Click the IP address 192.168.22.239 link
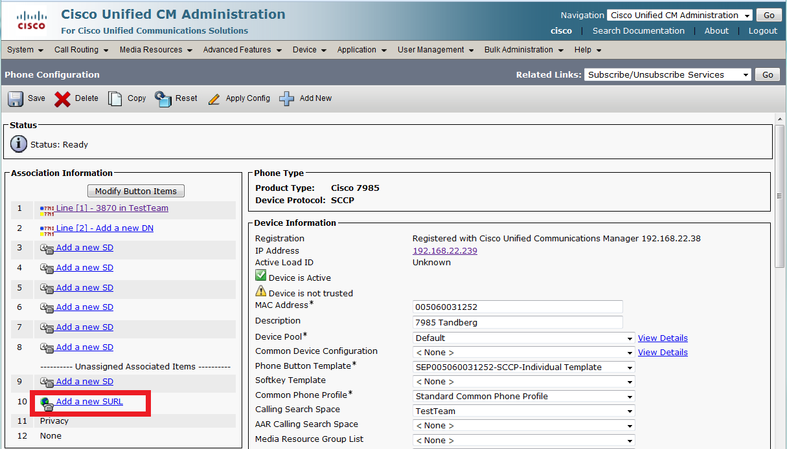Viewport: 787px width, 449px height. tap(445, 251)
